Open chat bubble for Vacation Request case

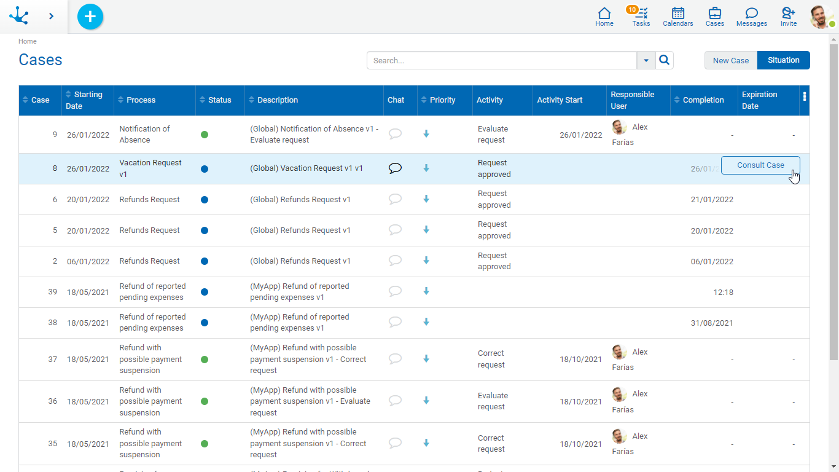point(396,168)
